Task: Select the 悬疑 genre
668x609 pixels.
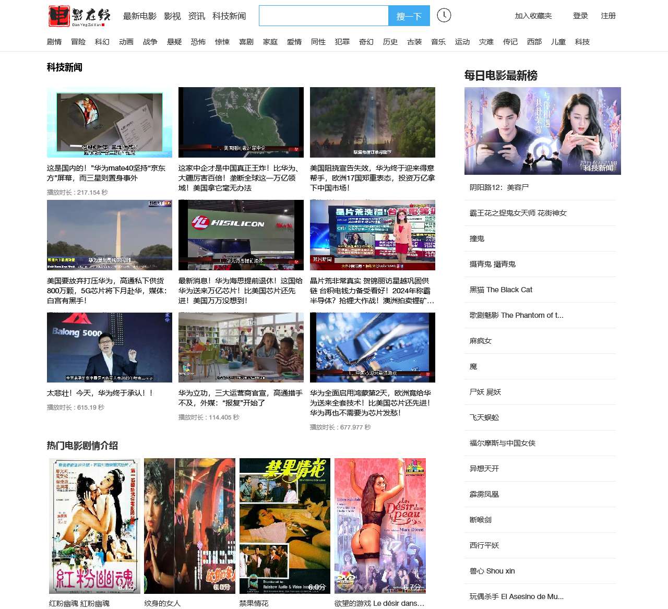Action: (x=174, y=42)
